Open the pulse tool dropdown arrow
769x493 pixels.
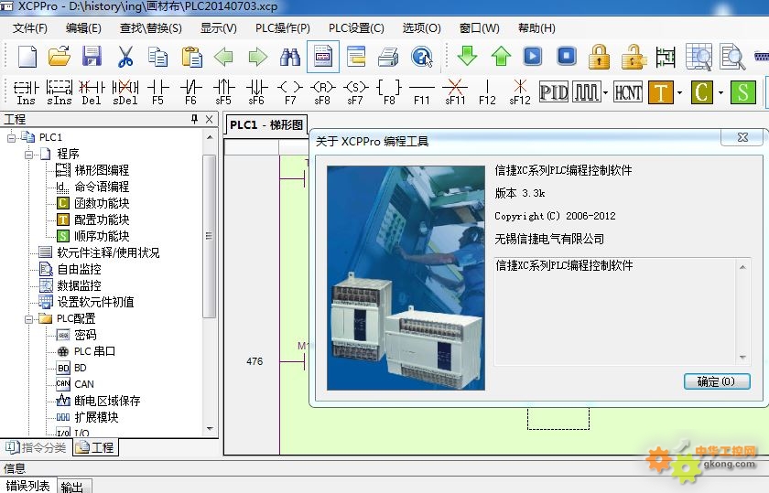(x=606, y=92)
